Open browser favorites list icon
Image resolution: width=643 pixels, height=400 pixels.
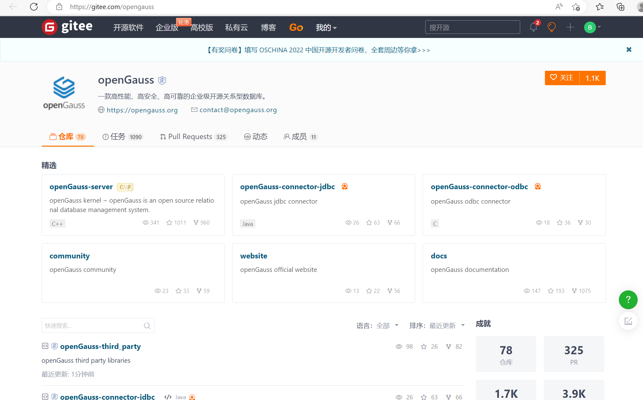tap(600, 7)
